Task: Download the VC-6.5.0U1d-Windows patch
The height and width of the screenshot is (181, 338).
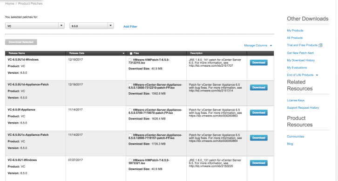Action: pos(259,63)
